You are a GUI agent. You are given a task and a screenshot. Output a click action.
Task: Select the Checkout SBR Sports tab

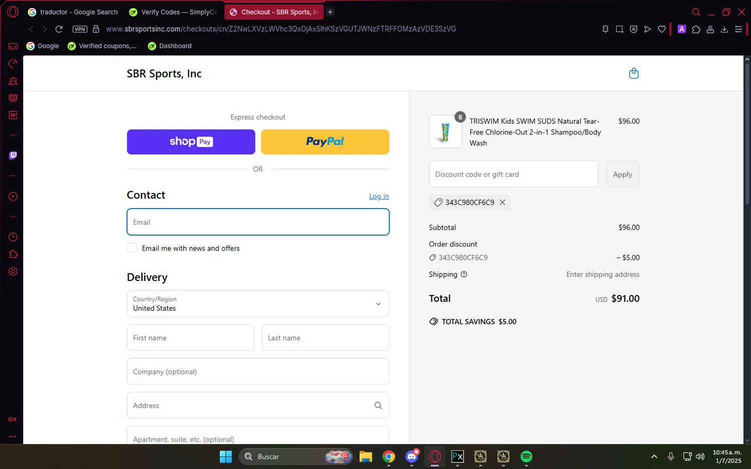(274, 12)
